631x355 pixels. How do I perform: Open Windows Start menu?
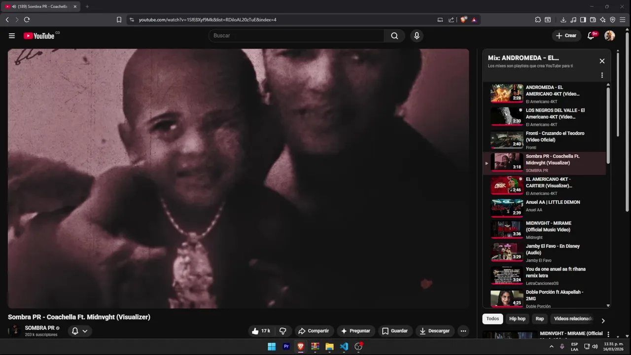pos(272,347)
